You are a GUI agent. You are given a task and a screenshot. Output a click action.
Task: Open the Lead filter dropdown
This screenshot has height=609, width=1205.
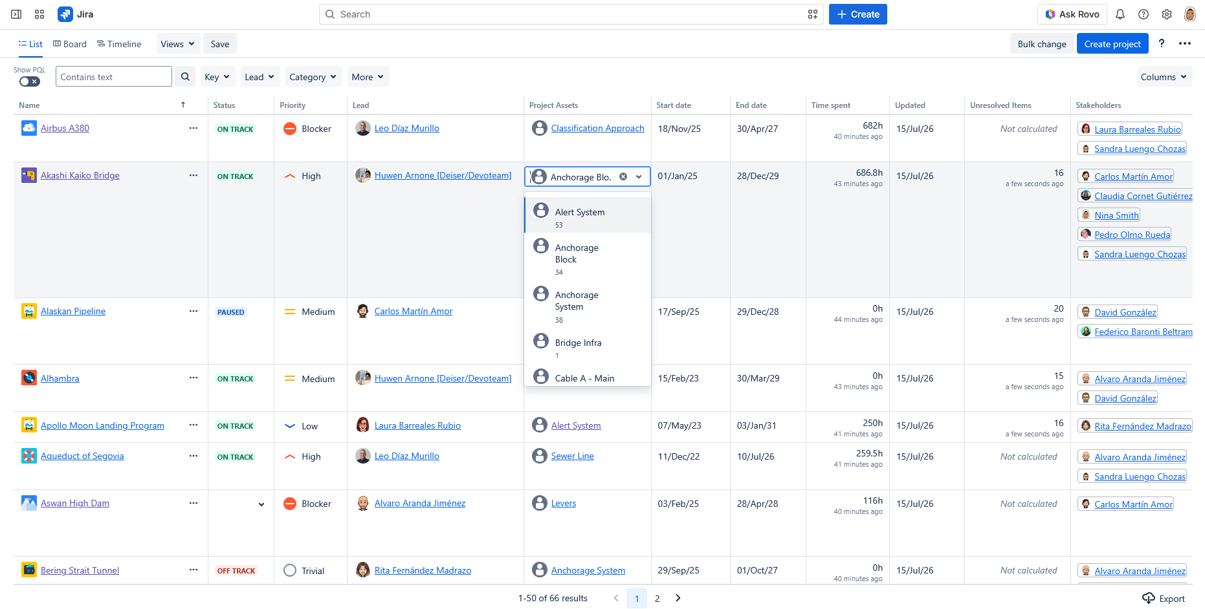pyautogui.click(x=260, y=77)
